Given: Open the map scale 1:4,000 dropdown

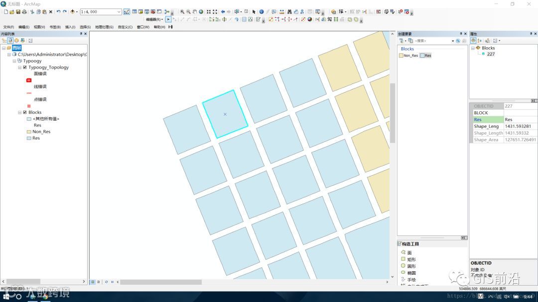Looking at the screenshot, I should pyautogui.click(x=119, y=11).
